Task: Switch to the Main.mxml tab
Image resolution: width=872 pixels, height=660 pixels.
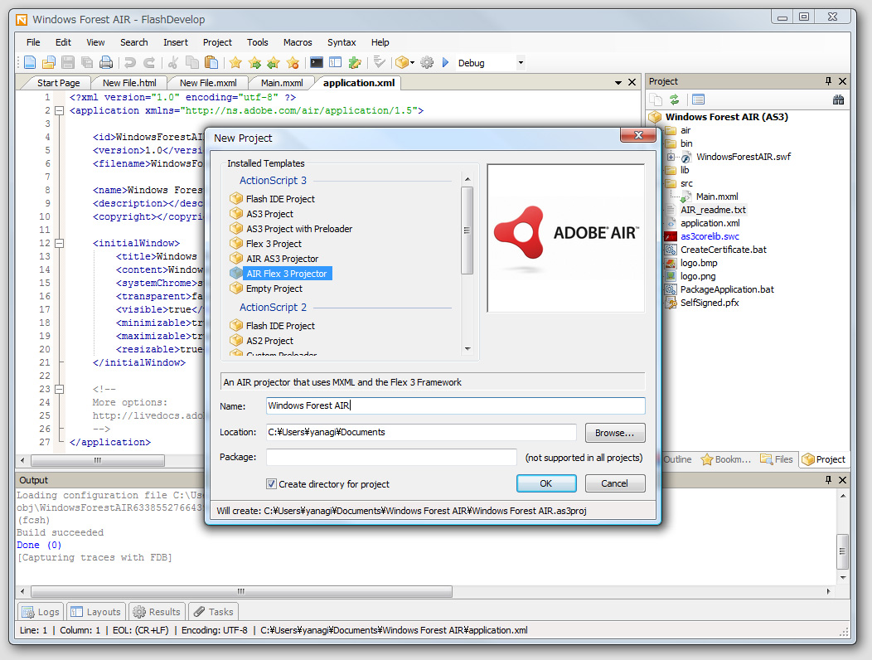Action: tap(282, 82)
